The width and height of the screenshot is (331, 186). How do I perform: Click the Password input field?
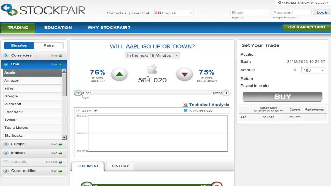[x=292, y=12]
